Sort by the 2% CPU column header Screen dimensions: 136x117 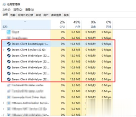tap(58, 25)
